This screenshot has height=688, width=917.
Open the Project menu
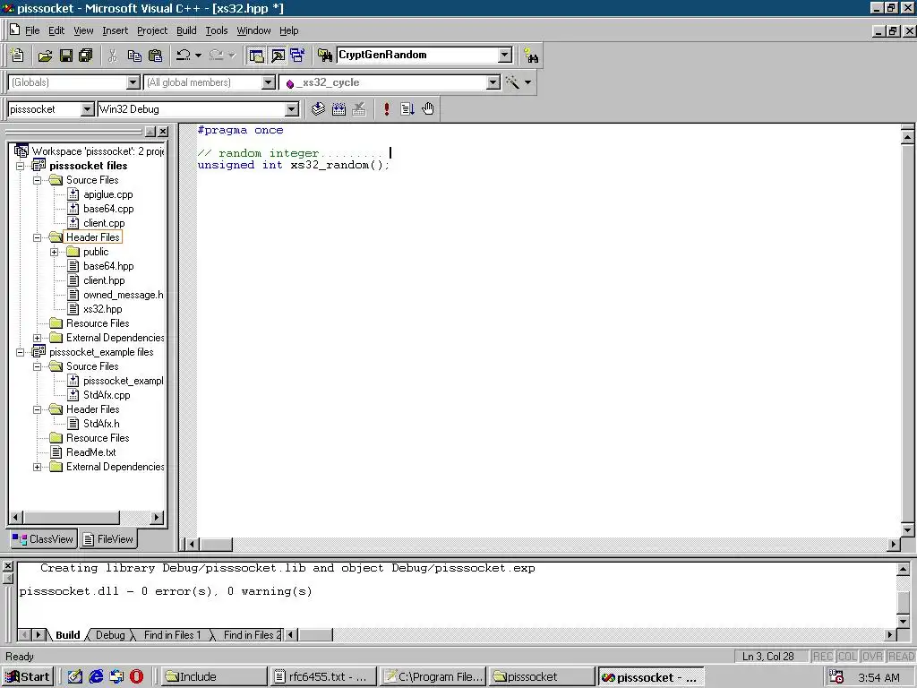[x=152, y=30]
